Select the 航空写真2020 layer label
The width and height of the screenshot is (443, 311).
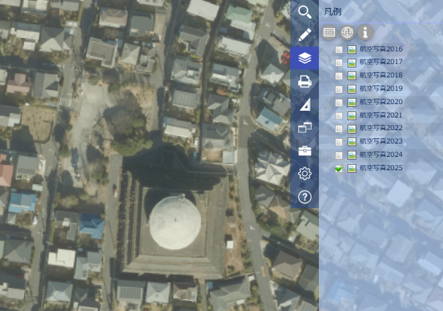[381, 102]
